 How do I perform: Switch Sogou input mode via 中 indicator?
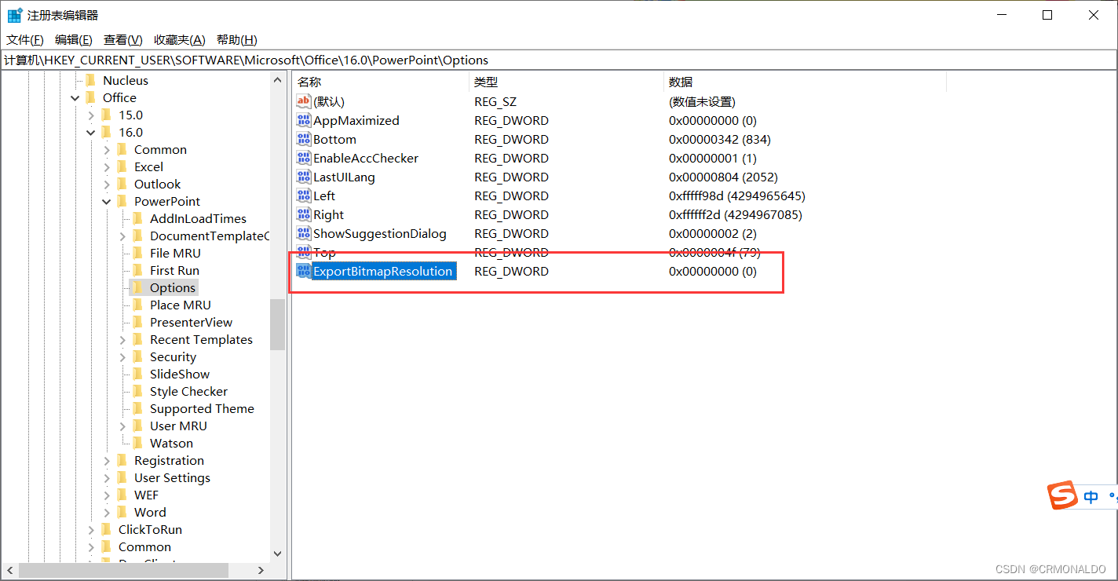[1091, 497]
